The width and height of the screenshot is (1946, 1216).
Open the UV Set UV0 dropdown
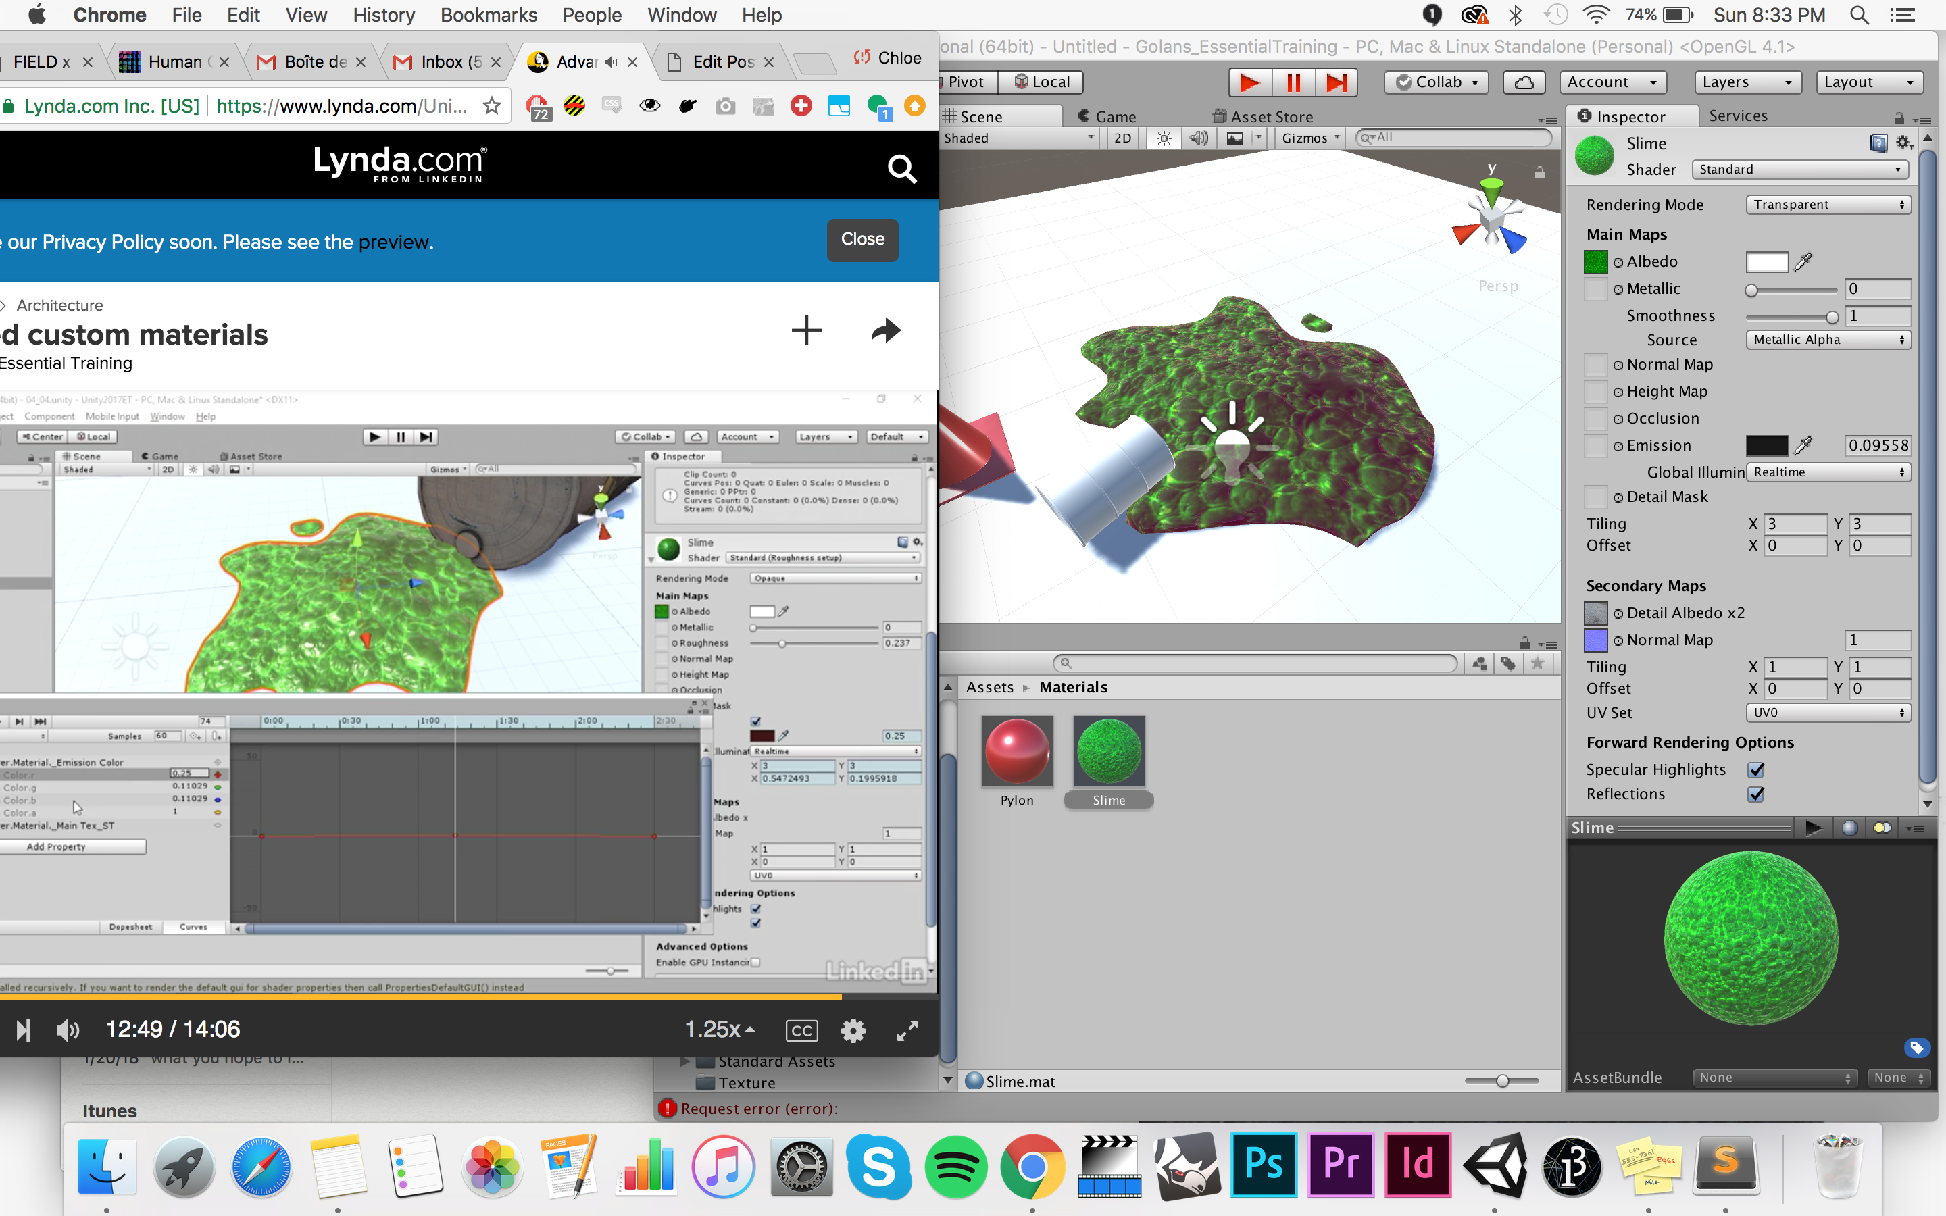1828,713
